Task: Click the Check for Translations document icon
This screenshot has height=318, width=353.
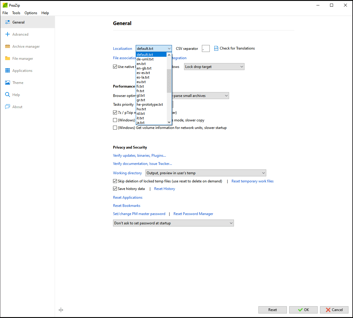Action: point(216,48)
